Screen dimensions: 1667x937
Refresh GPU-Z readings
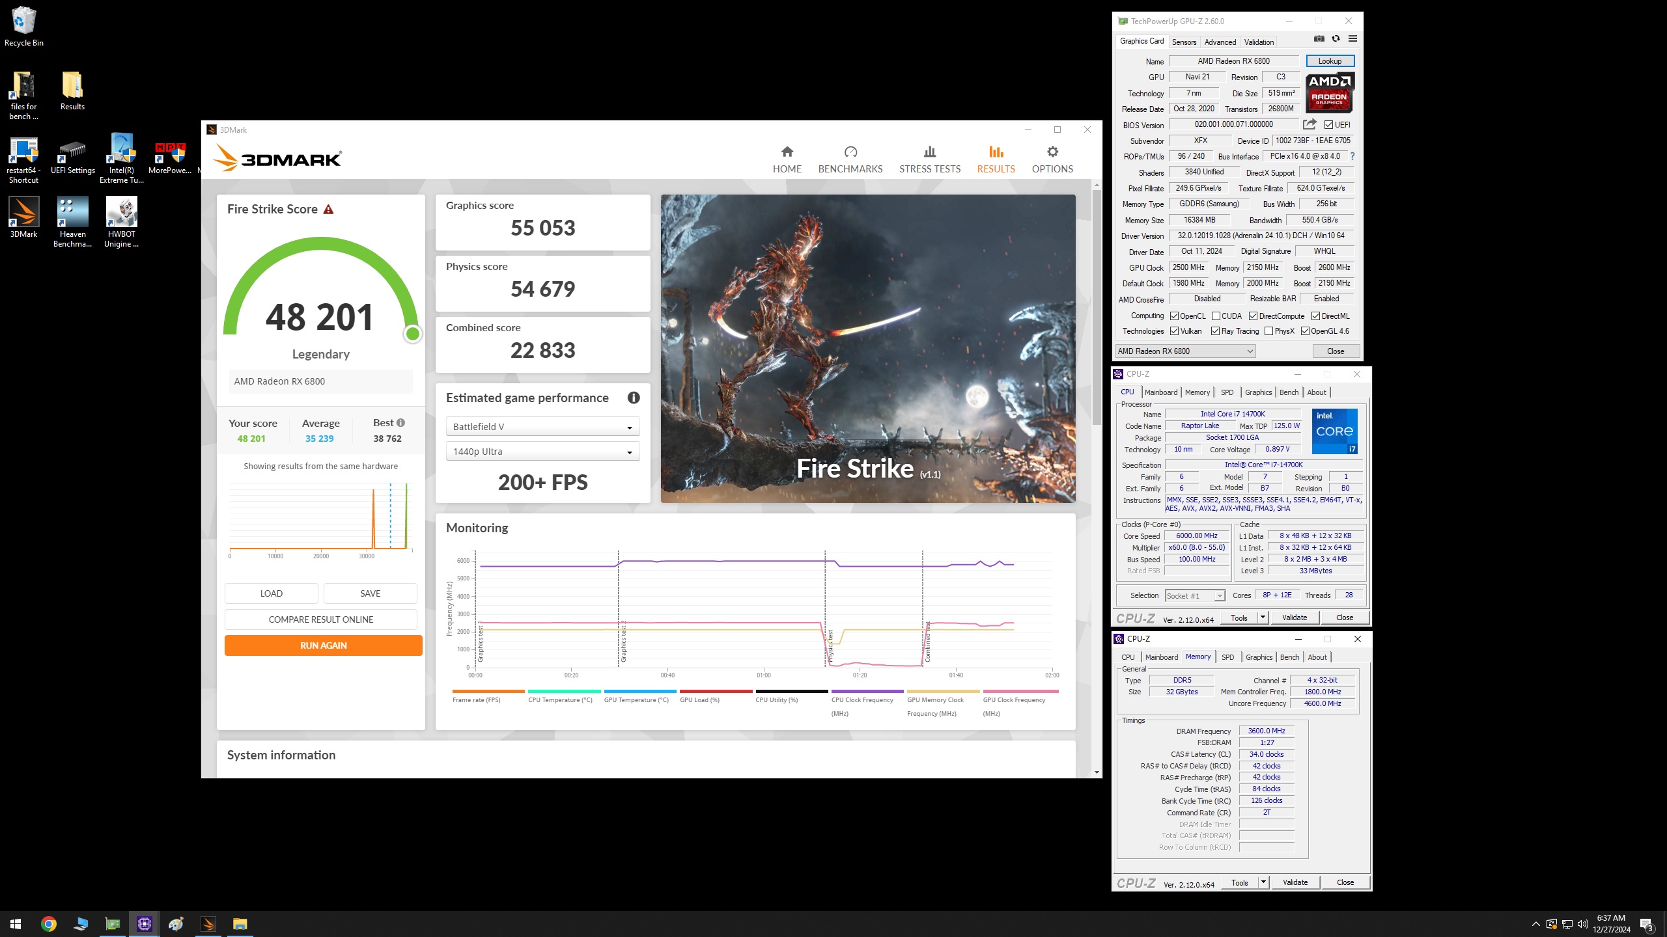(1336, 39)
